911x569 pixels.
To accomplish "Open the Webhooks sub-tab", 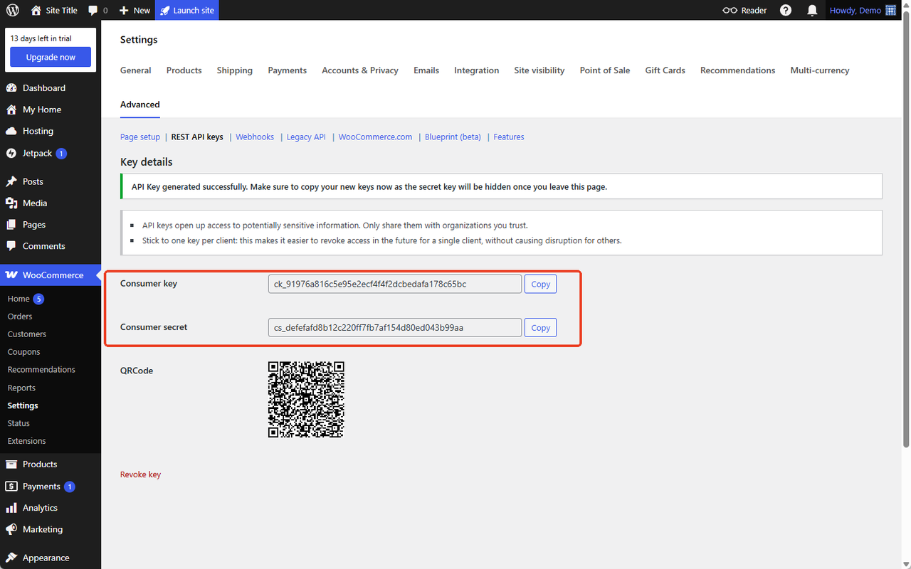I will [x=255, y=137].
